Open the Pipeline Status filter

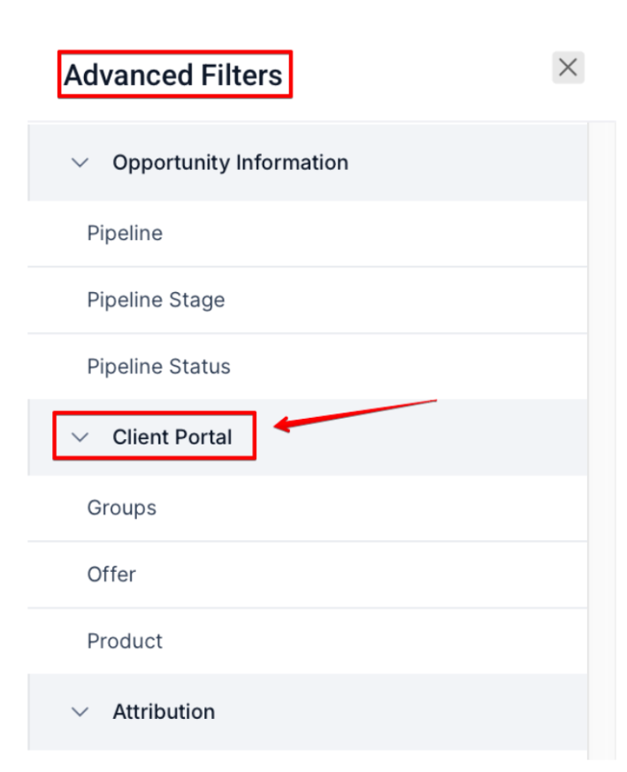point(158,367)
